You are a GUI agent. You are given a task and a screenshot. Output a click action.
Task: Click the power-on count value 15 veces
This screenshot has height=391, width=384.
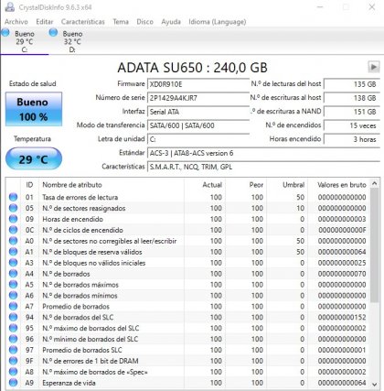tap(352, 125)
